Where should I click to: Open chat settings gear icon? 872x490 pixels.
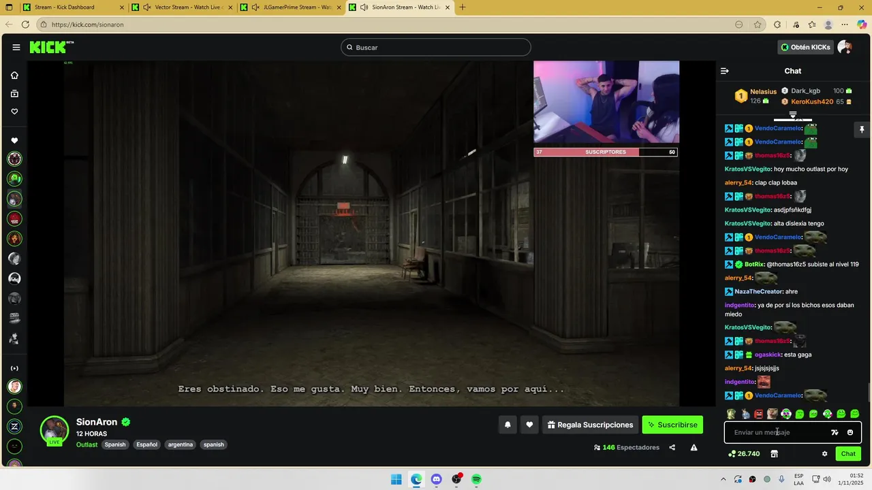tap(824, 454)
